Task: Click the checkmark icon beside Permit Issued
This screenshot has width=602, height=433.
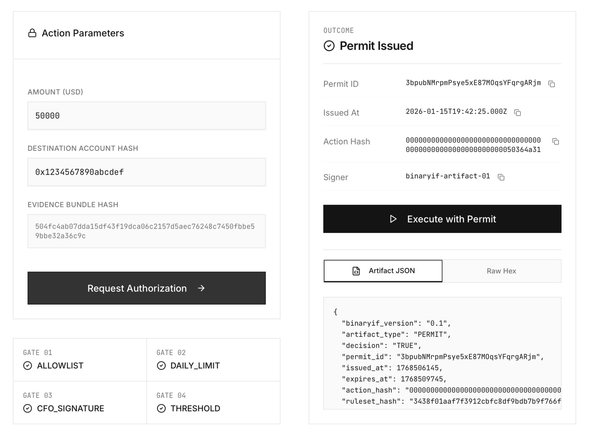Action: pos(329,46)
